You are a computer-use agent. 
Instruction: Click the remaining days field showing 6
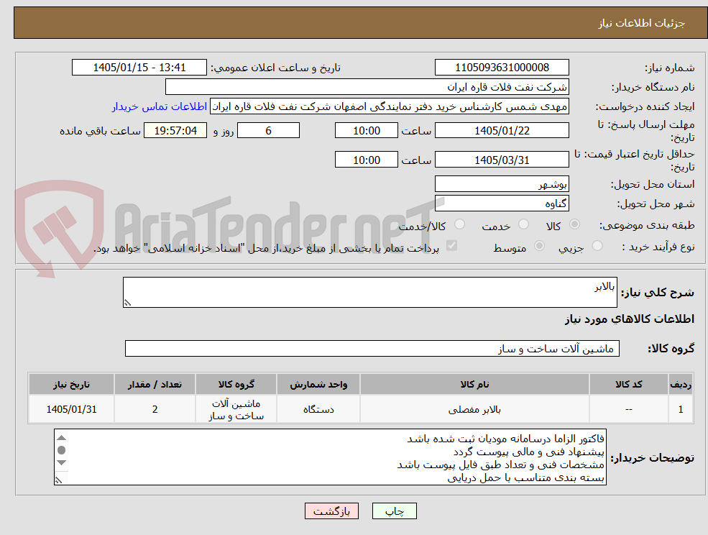tap(268, 131)
